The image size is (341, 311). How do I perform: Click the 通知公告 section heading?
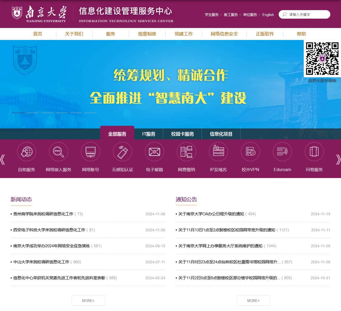(186, 199)
